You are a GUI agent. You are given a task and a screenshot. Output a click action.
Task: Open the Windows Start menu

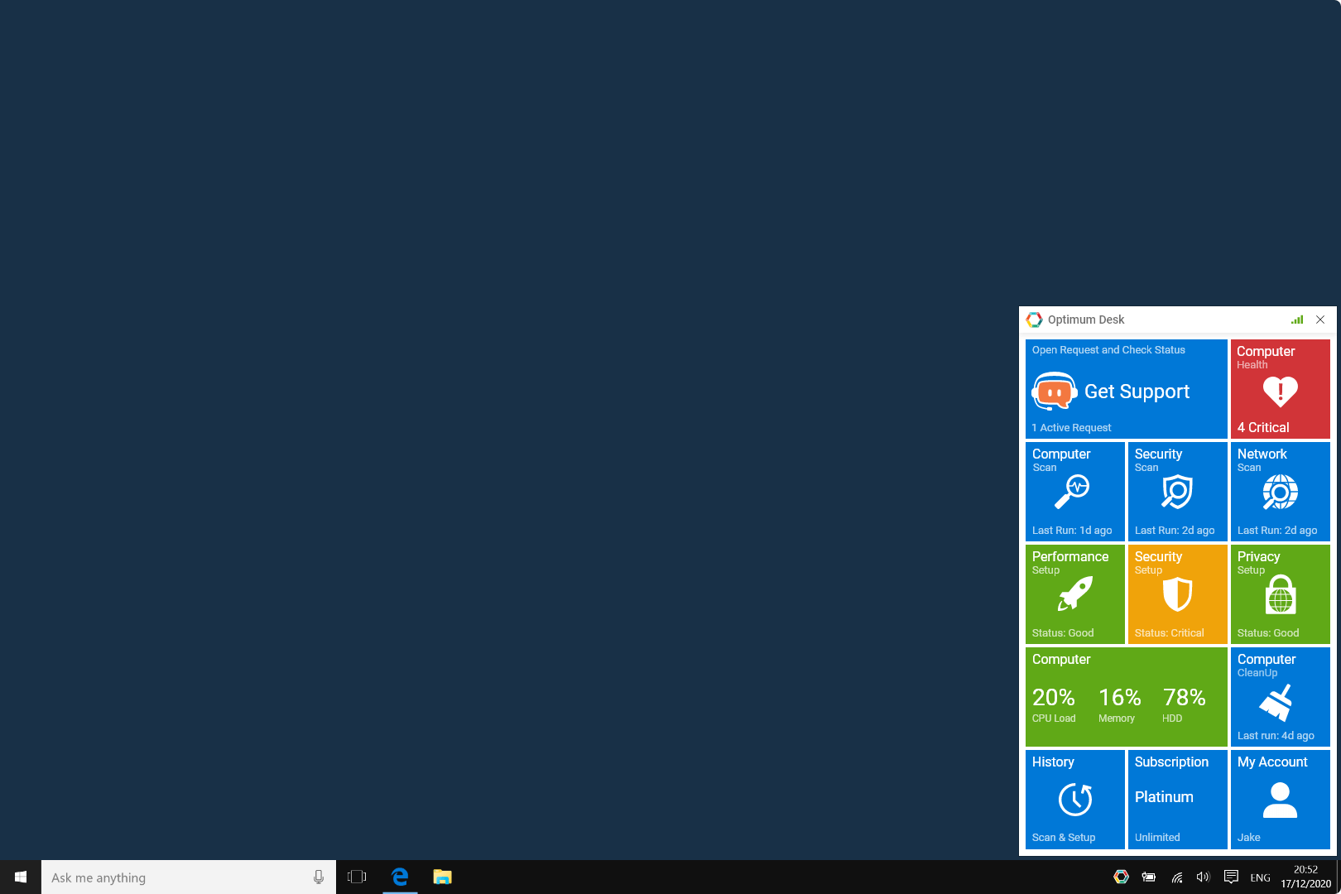tap(21, 877)
